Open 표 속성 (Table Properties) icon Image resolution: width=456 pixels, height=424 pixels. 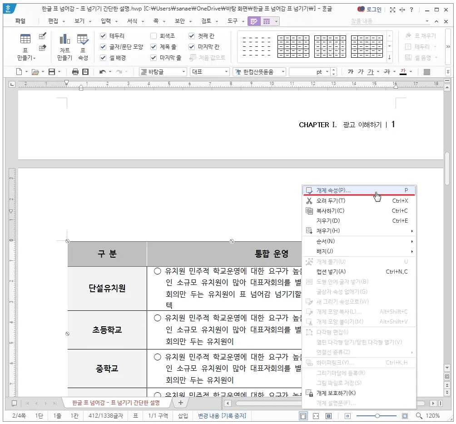click(x=83, y=44)
